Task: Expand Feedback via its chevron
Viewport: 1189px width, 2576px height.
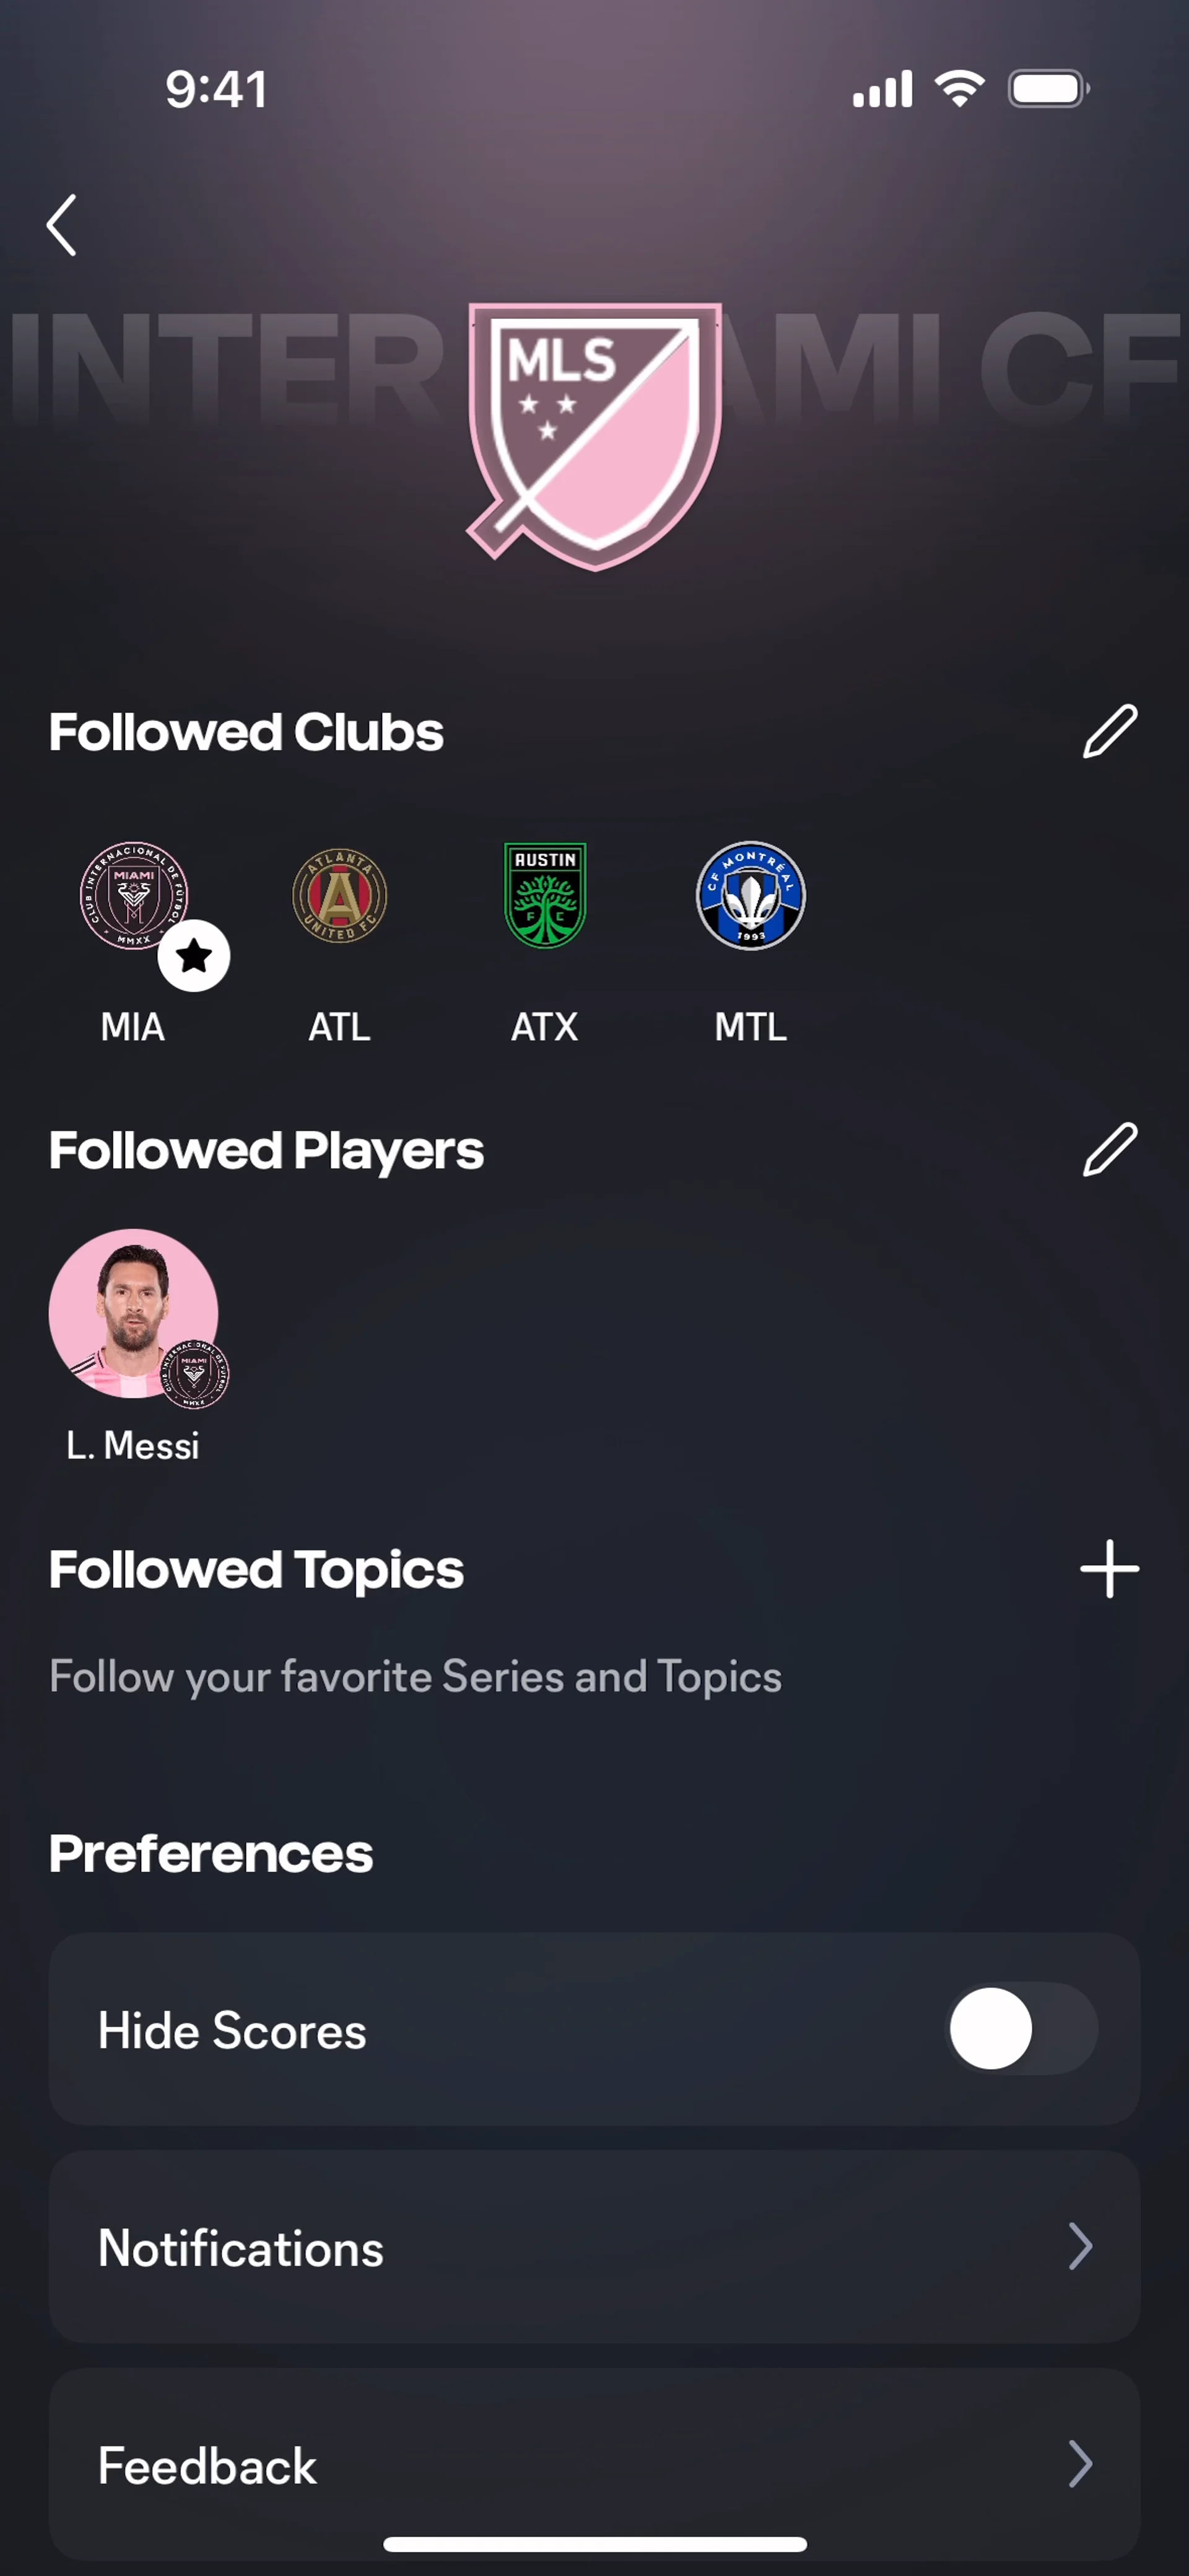Action: 1079,2464
